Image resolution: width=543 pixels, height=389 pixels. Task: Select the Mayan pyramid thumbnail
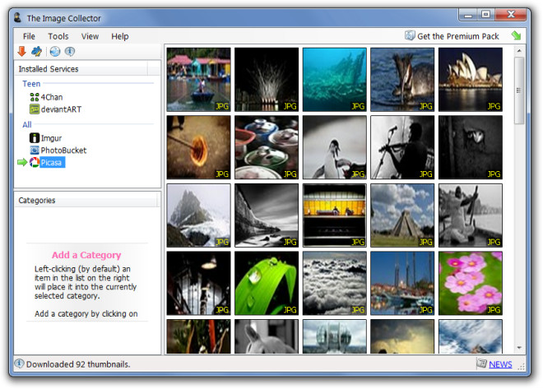pyautogui.click(x=402, y=215)
